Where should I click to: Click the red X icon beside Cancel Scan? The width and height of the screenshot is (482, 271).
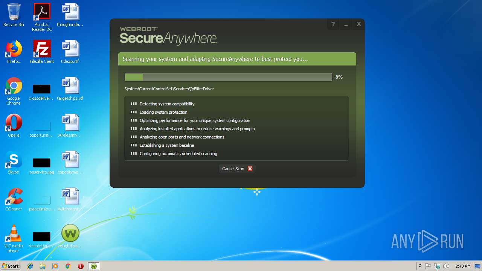click(250, 169)
